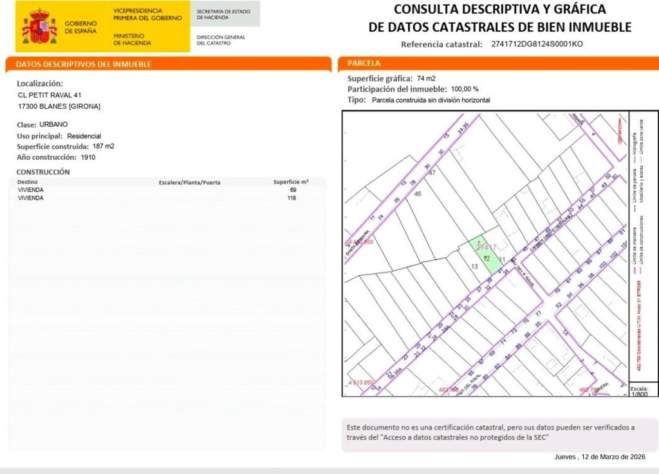Click the red north arrow on the map
This screenshot has width=659, height=474.
point(620,131)
